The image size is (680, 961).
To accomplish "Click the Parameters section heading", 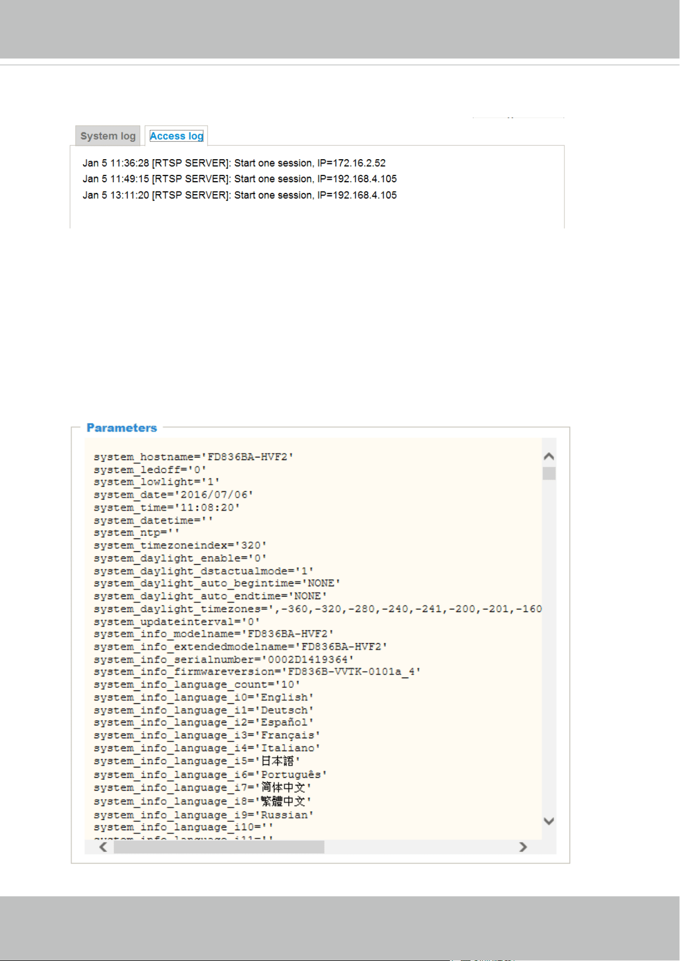I will (122, 428).
